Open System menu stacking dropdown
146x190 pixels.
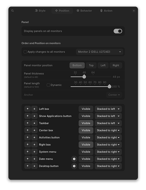click(108, 152)
